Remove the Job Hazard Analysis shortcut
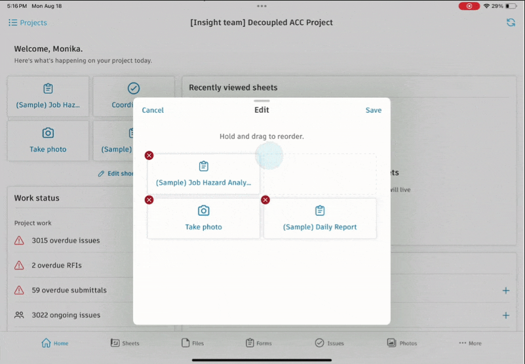525x364 pixels. pos(149,155)
